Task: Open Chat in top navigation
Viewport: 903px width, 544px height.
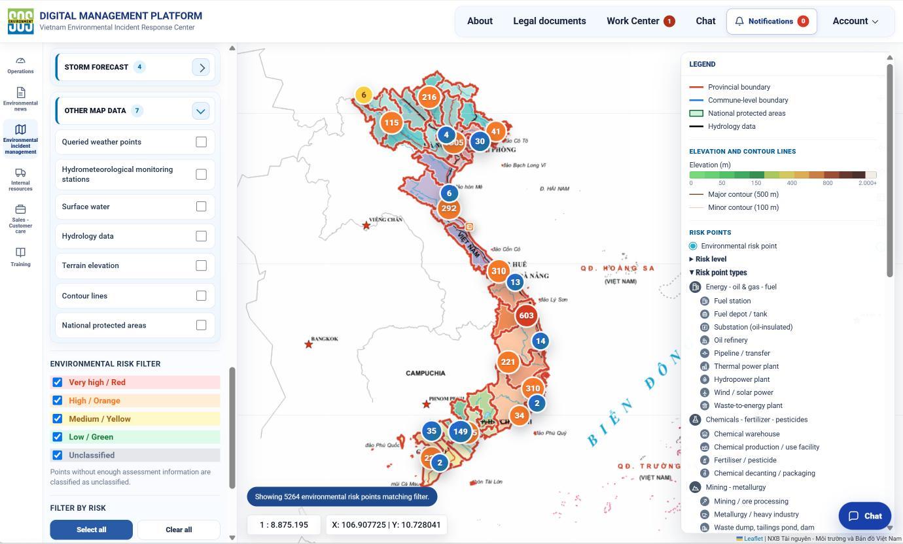Action: click(x=705, y=21)
